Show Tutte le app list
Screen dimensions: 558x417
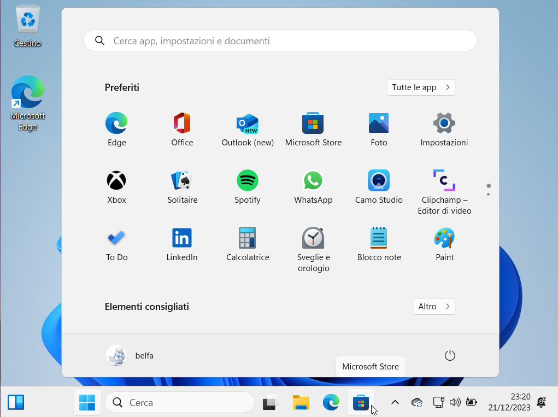[421, 87]
